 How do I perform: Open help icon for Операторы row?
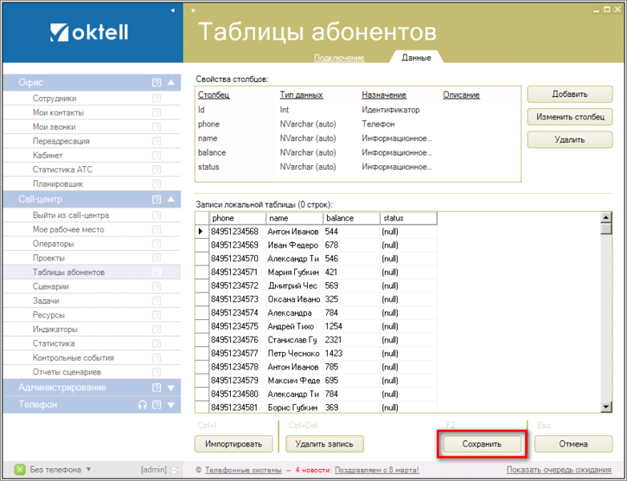[156, 244]
